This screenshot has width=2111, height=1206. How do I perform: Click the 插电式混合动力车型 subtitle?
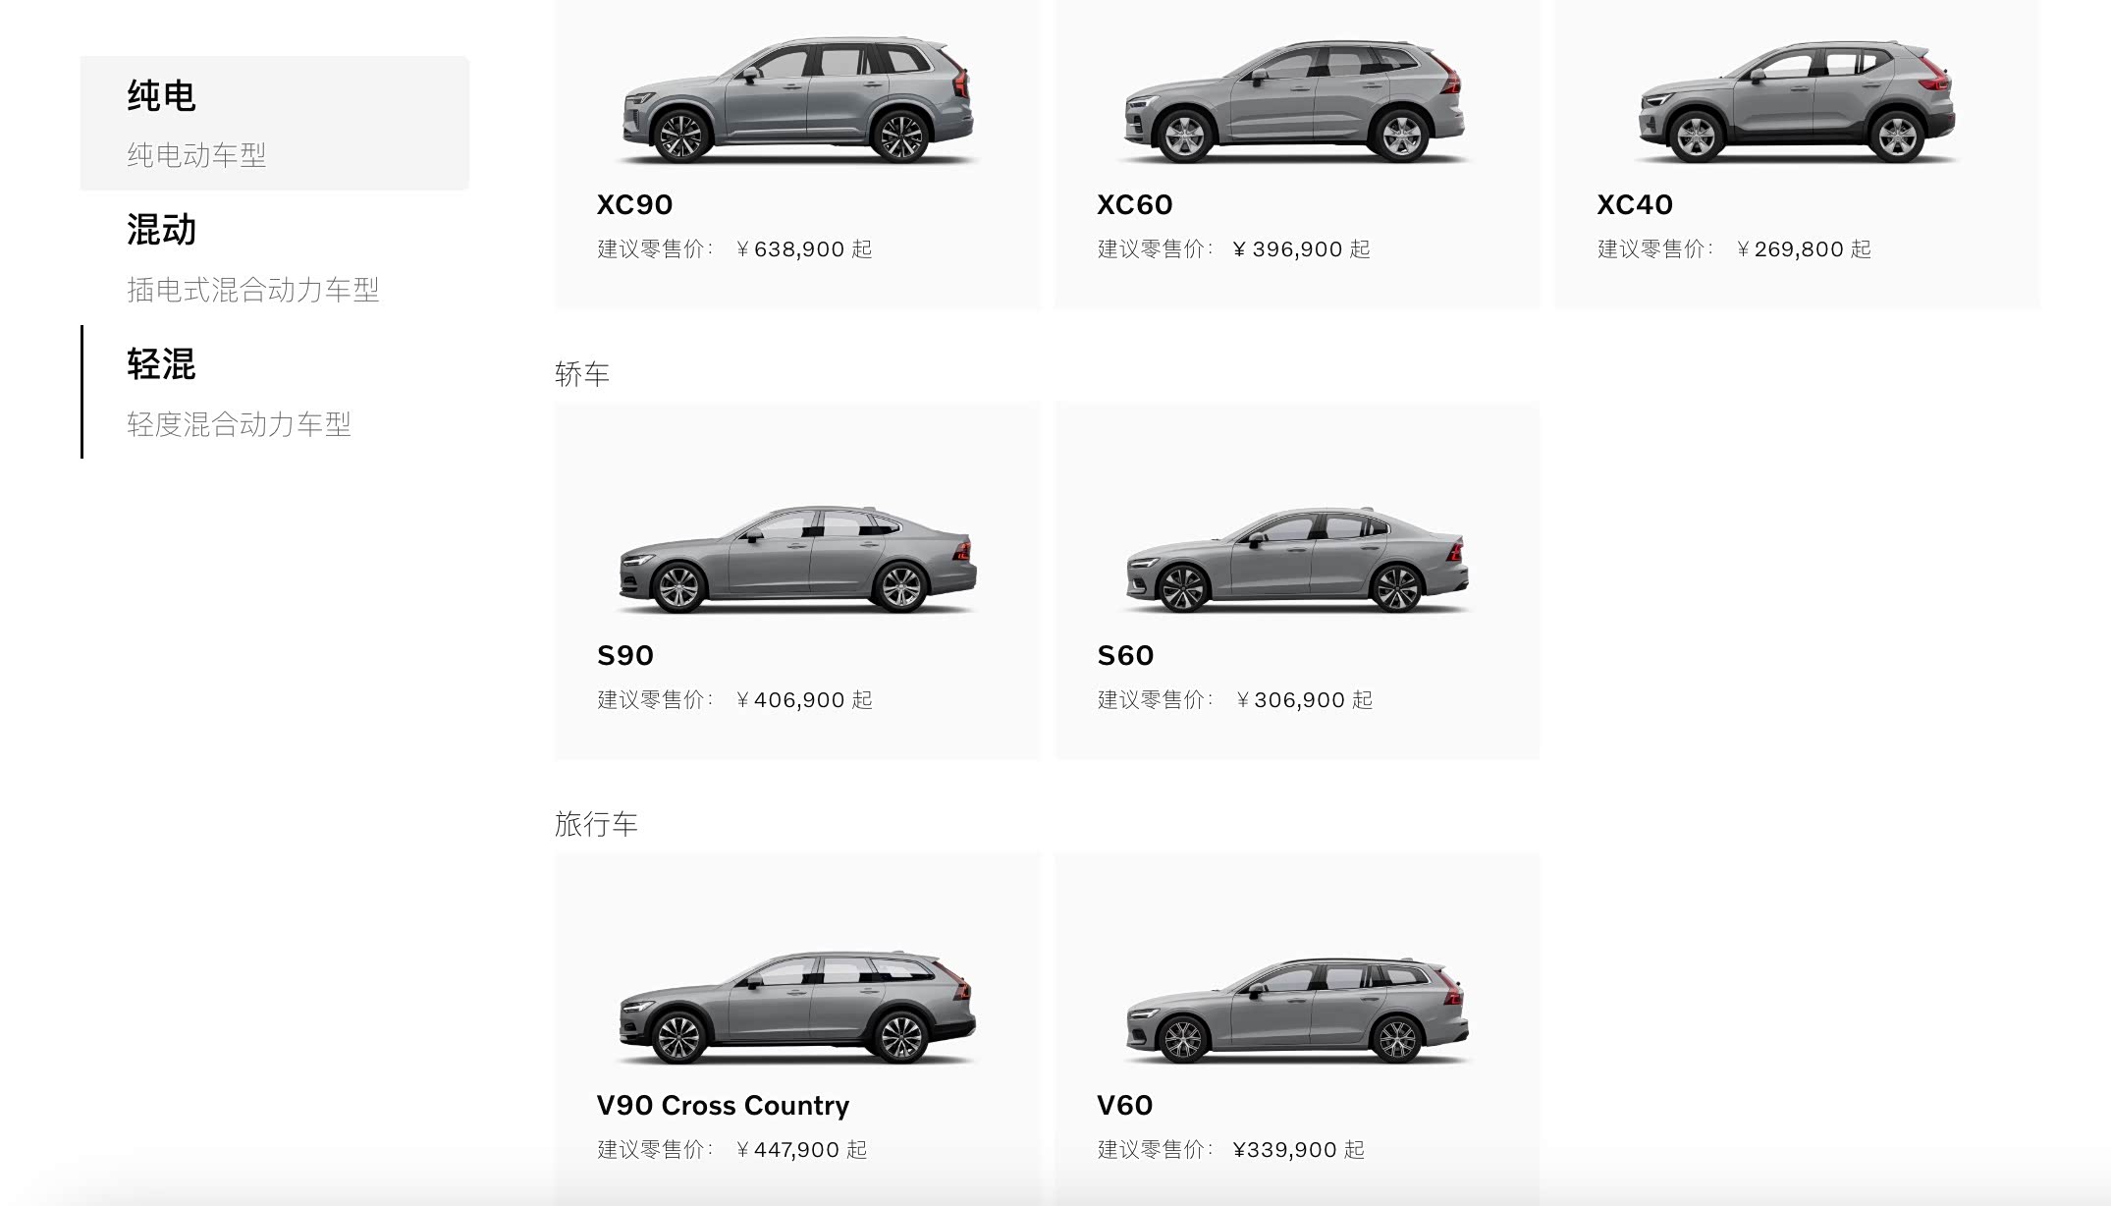pyautogui.click(x=252, y=290)
